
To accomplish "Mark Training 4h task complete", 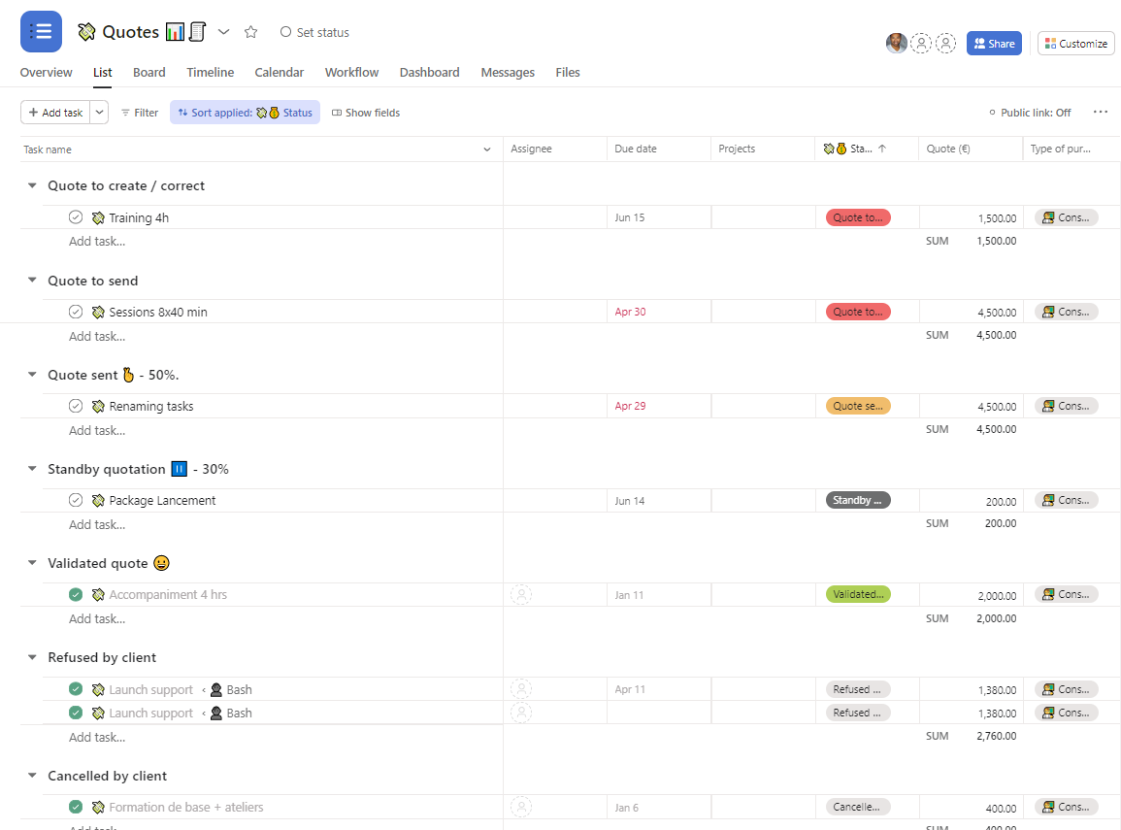I will point(76,217).
